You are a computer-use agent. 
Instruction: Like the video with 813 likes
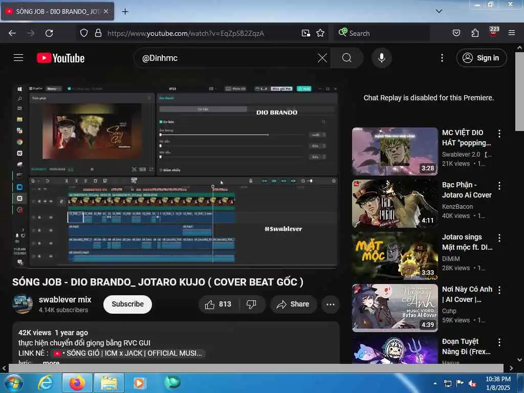point(219,304)
